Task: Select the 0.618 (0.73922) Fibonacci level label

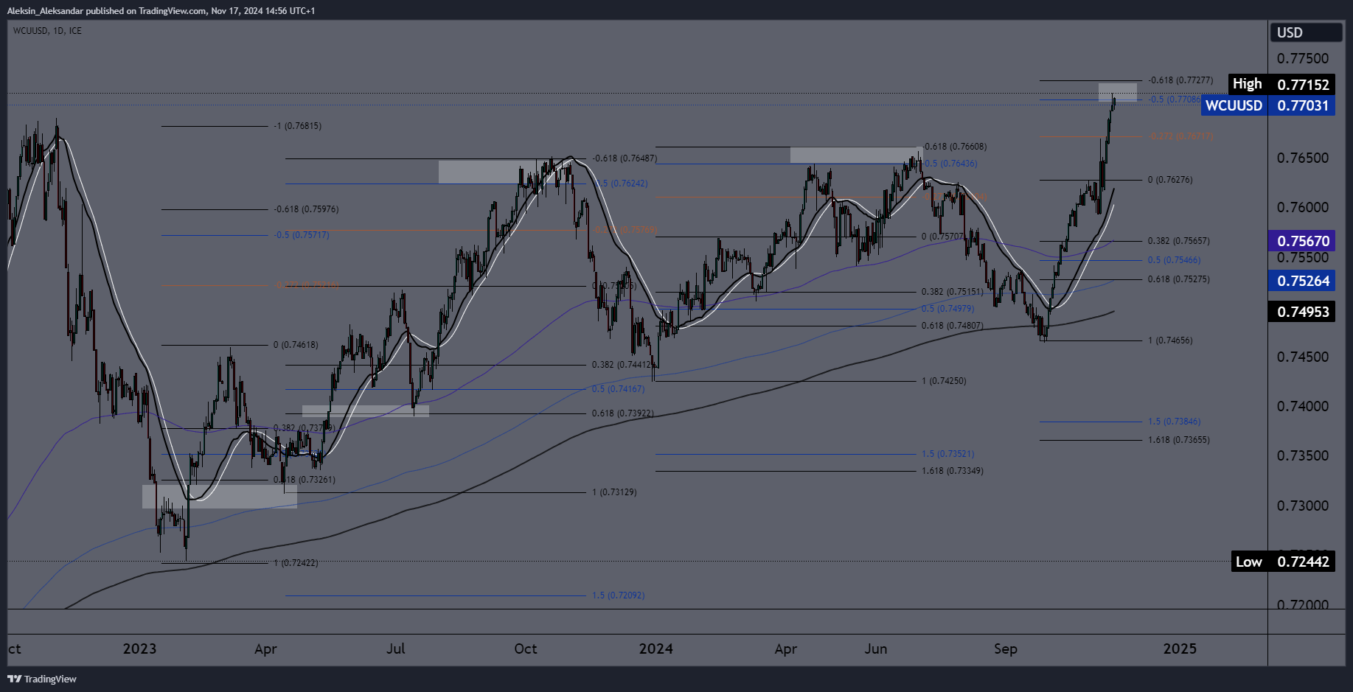Action: tap(622, 413)
